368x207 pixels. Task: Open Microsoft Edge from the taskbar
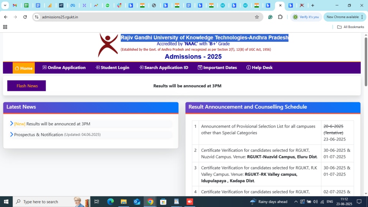pos(110,202)
